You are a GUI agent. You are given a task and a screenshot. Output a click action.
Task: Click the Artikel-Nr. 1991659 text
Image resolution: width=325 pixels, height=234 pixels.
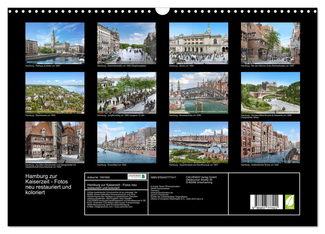pos(98,177)
